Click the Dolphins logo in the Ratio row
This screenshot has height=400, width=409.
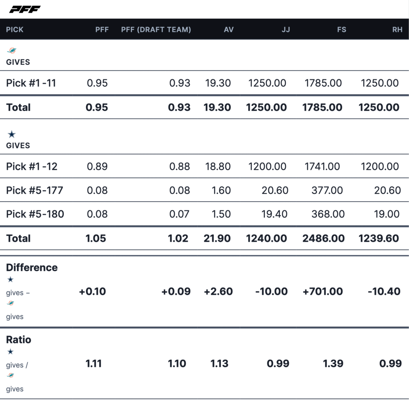tap(11, 376)
